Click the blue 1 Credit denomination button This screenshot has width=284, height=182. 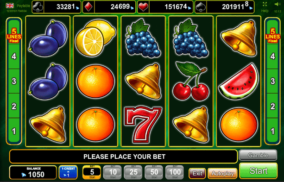68,172
